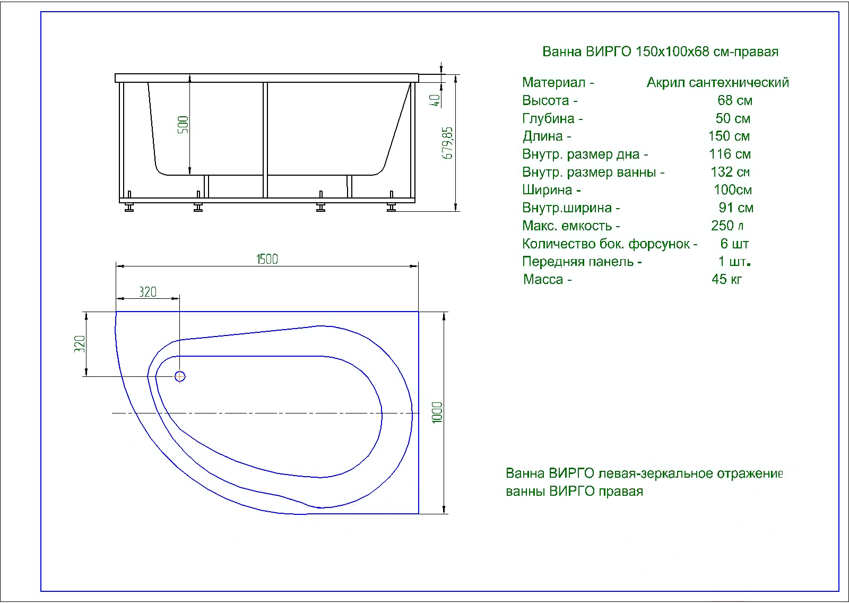Select the 40 rim thickness dimension
Screen dimensions: 849x603
tap(435, 100)
